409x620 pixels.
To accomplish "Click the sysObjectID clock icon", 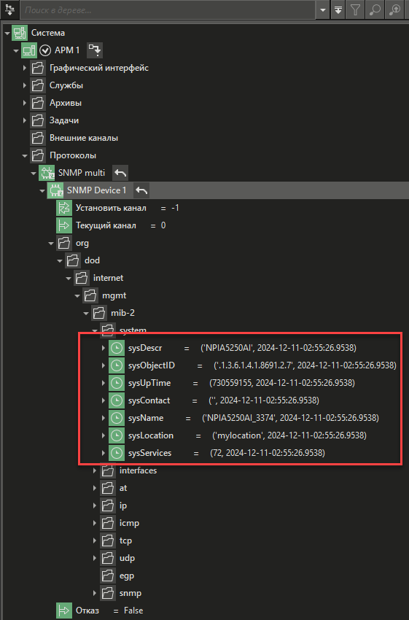I will click(116, 365).
